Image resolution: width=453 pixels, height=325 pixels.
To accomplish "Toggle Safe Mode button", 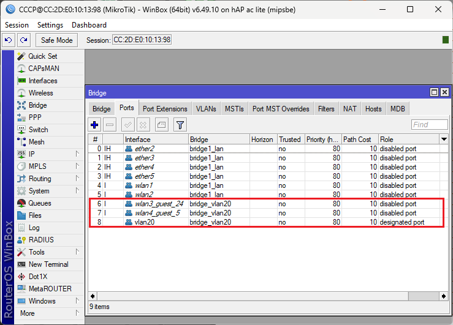I will tap(56, 40).
